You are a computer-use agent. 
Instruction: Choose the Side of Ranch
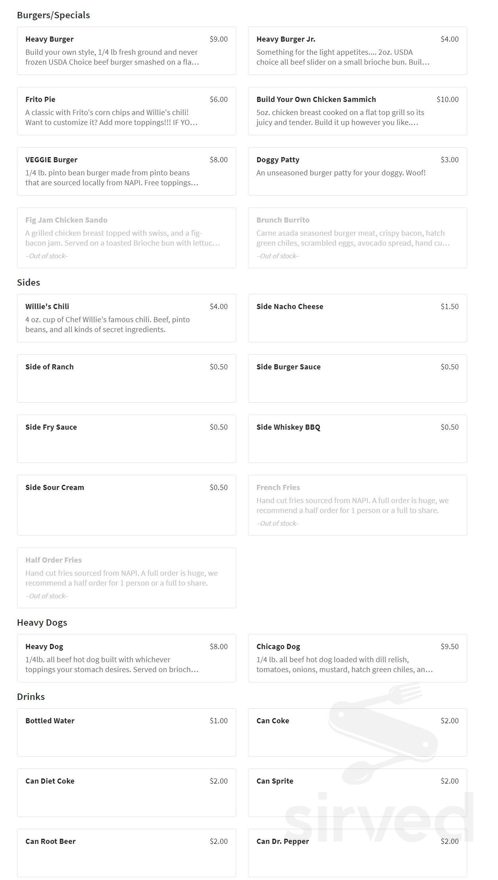(x=126, y=379)
